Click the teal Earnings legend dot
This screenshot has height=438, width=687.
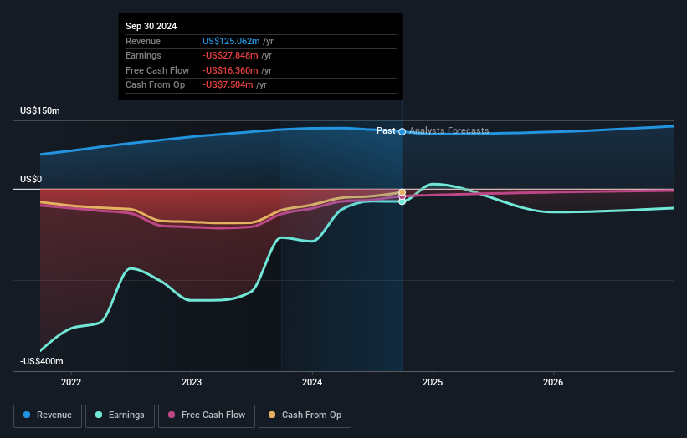99,415
